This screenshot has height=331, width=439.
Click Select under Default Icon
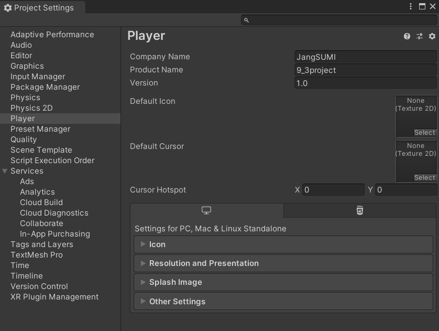point(425,133)
